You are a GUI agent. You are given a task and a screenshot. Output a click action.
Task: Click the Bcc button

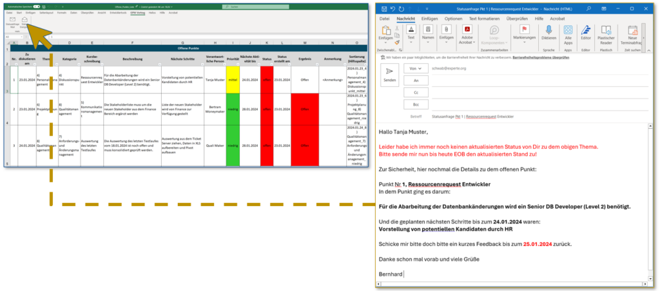pyautogui.click(x=416, y=104)
